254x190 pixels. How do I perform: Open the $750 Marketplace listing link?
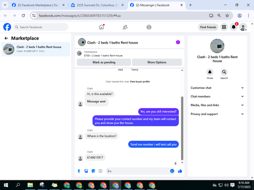[103, 56]
